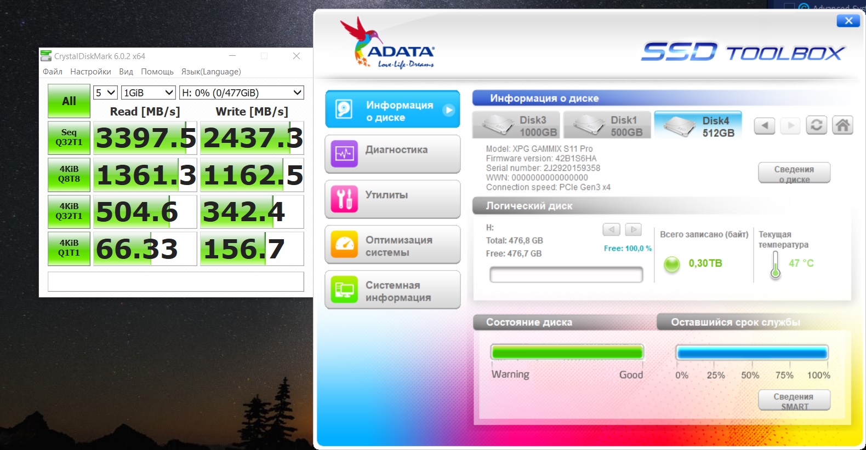Run all benchmarks with All button

click(x=69, y=101)
